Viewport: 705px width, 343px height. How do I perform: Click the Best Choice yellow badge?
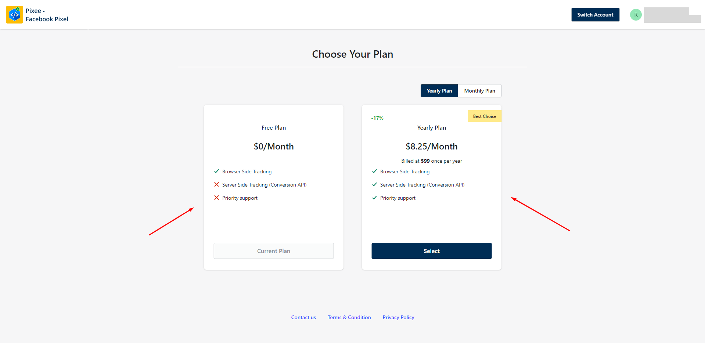(x=485, y=116)
